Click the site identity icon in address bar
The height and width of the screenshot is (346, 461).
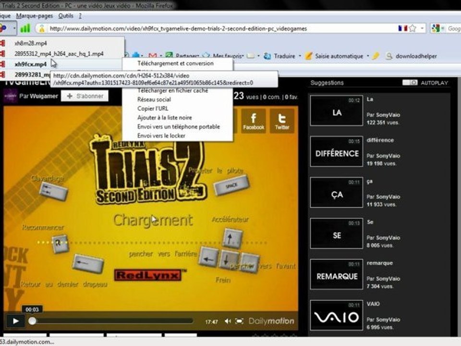click(x=41, y=28)
